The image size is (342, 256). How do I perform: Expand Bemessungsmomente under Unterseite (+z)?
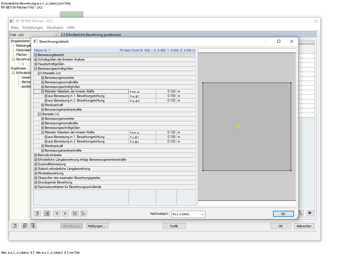[x=42, y=78]
